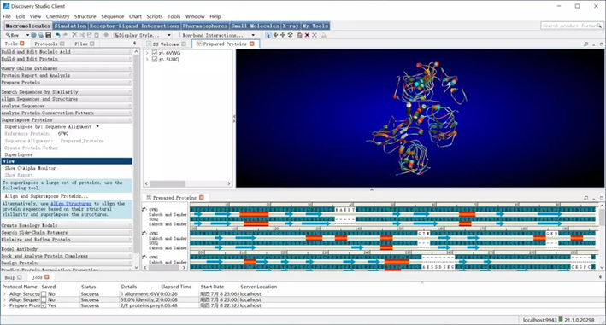Select the Translate cross-arrows tool

[x=283, y=35]
